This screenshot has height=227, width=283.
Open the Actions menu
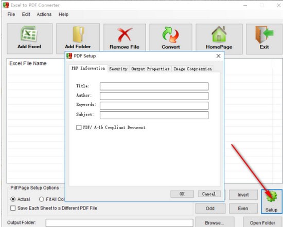(x=44, y=14)
